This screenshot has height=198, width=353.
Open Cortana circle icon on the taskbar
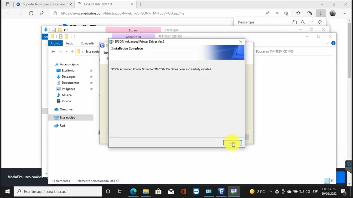click(x=108, y=191)
